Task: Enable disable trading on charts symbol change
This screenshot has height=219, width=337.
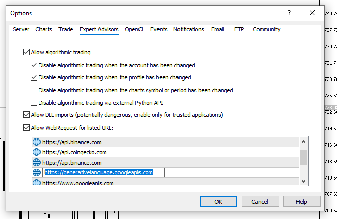Action: (x=34, y=90)
